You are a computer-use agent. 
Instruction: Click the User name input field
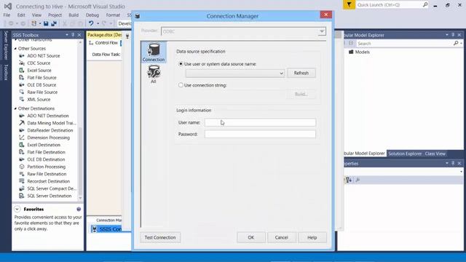tap(260, 122)
